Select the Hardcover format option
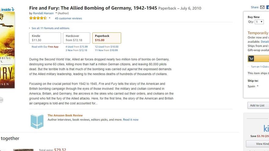 point(76,38)
